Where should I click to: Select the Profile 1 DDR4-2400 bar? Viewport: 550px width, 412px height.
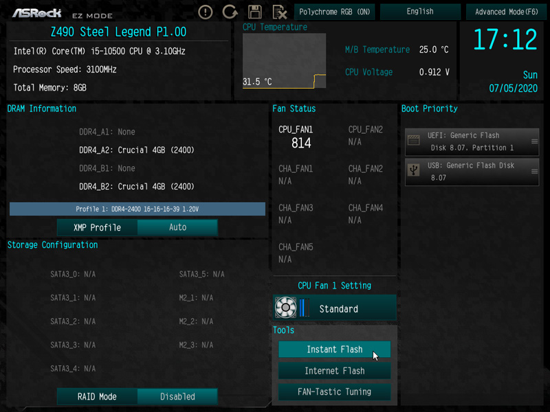point(137,209)
